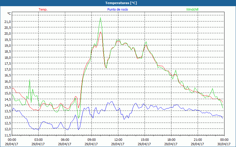Click the '20,0' y-axis value

pos(8,34)
